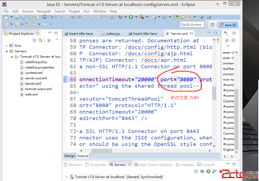
Task: Click the New Dynamic Web Project icon
Action: (x=154, y=17)
